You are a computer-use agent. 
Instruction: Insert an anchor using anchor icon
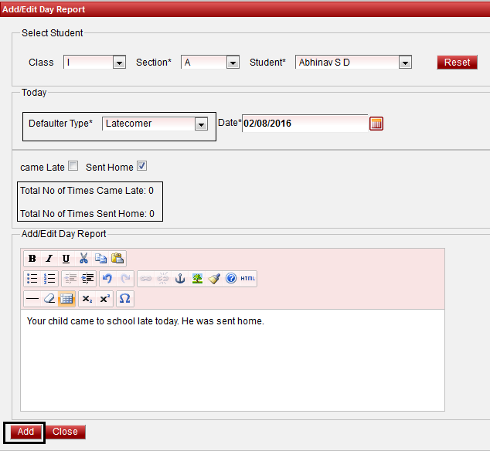click(x=180, y=279)
